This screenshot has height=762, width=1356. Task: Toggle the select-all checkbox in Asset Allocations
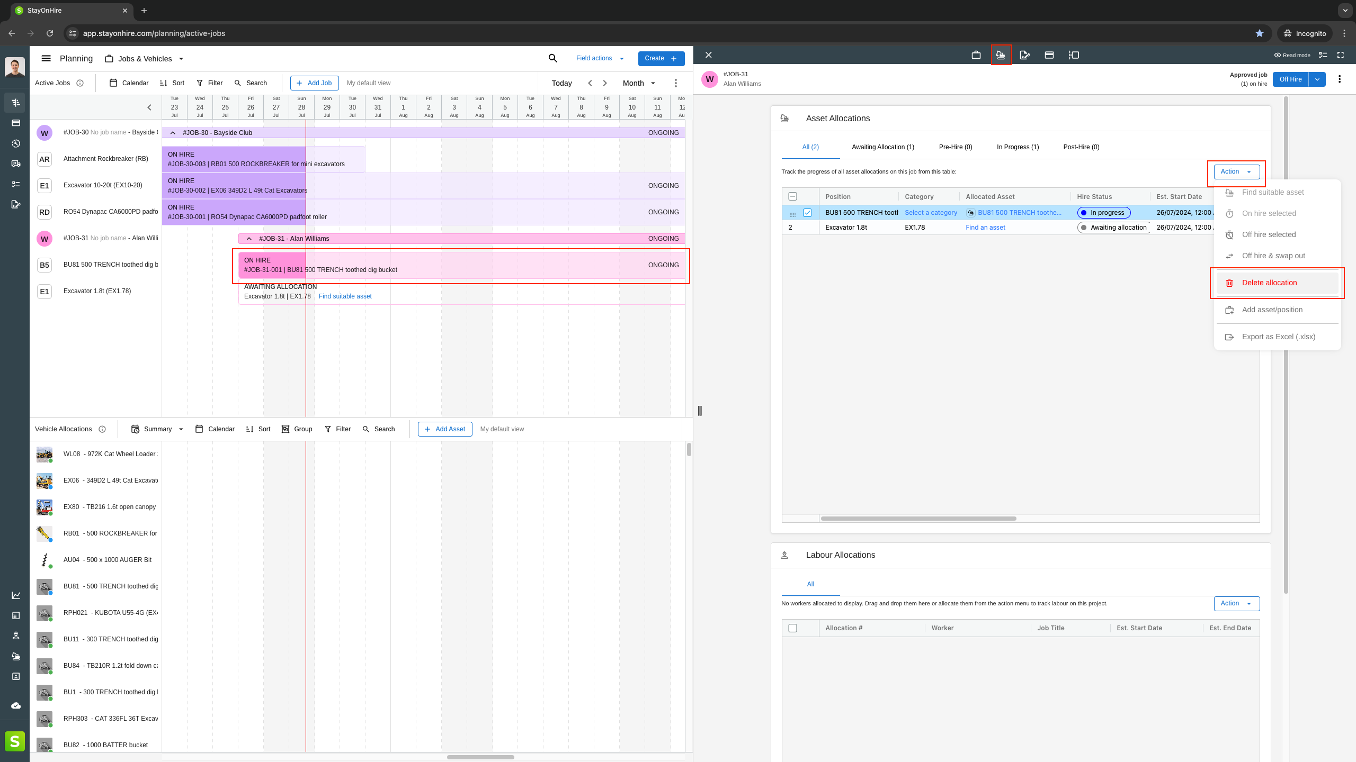click(792, 196)
